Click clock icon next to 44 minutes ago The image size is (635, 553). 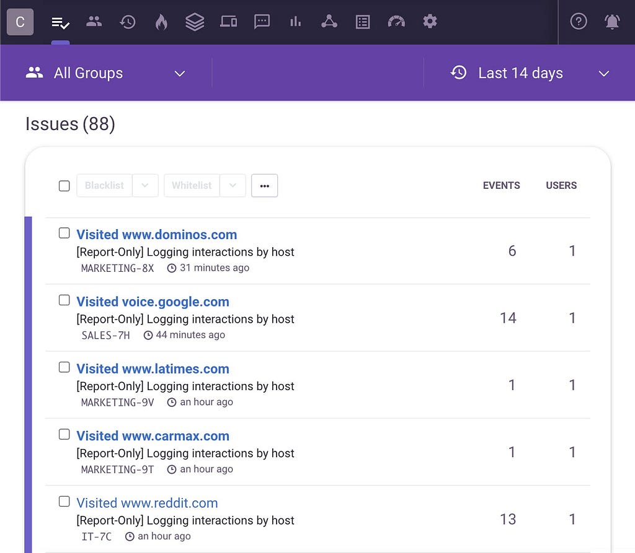(148, 336)
